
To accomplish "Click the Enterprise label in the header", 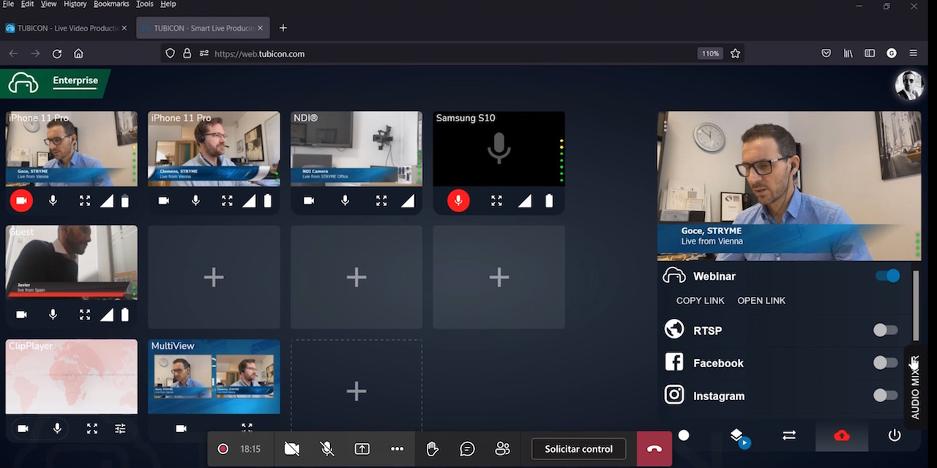I will (x=75, y=80).
